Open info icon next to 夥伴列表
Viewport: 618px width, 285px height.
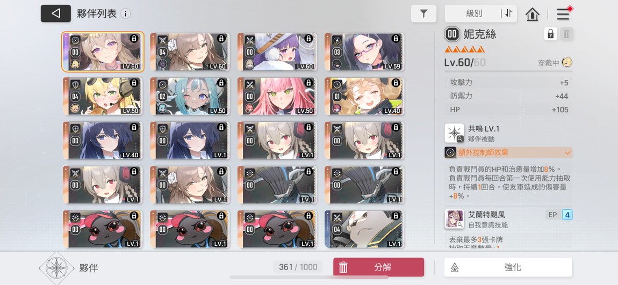click(125, 14)
